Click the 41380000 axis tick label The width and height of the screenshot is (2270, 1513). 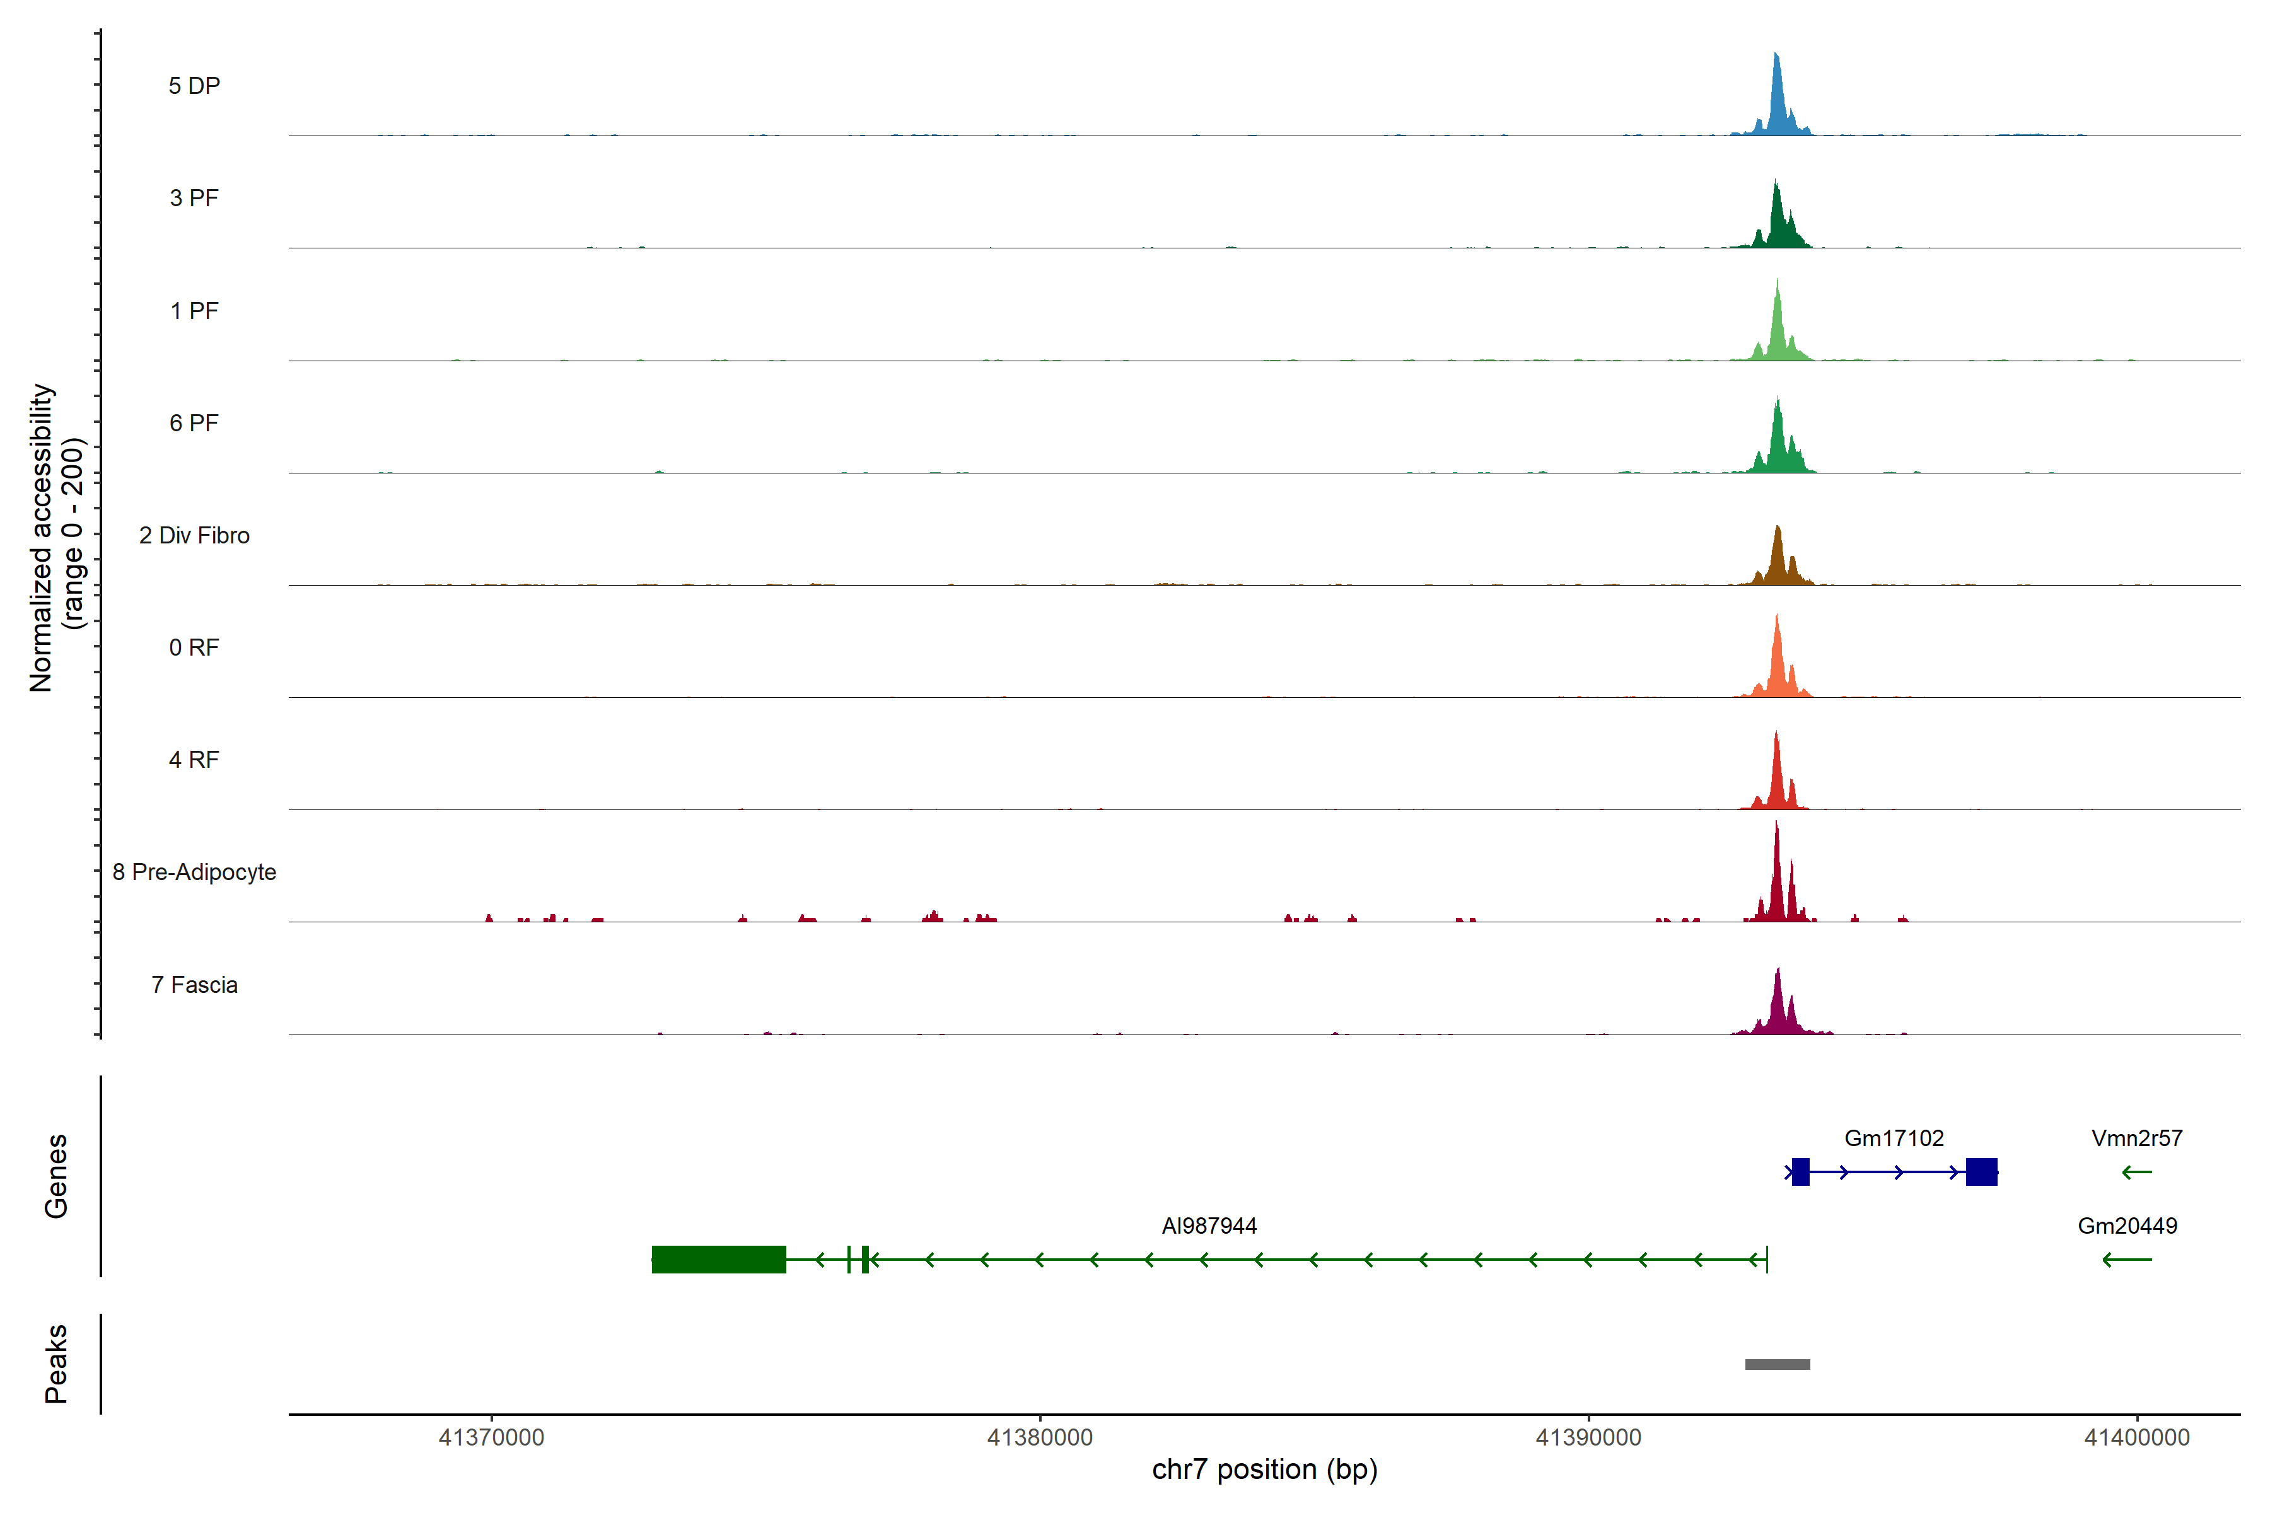click(x=1039, y=1438)
